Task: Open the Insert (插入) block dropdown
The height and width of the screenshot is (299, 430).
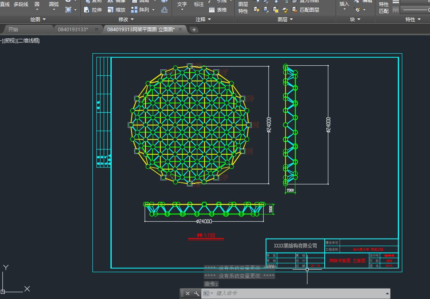Action: [x=344, y=10]
